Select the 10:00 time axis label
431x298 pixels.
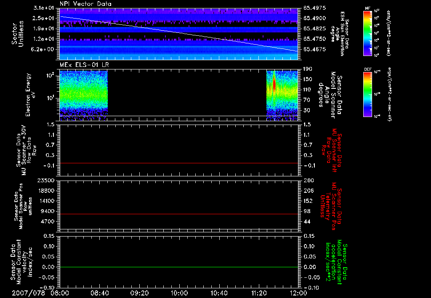(x=179, y=293)
